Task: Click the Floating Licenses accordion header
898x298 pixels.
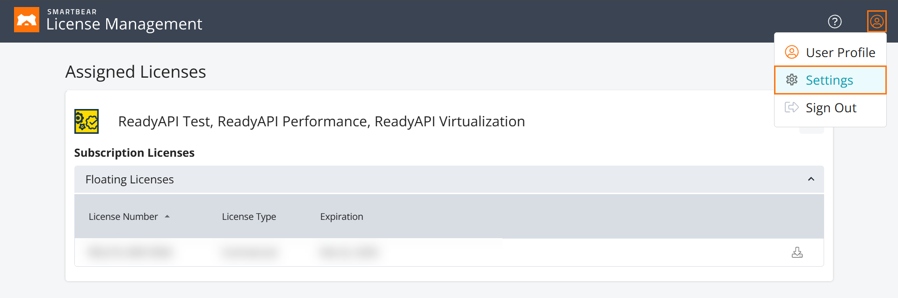Action: 130,180
